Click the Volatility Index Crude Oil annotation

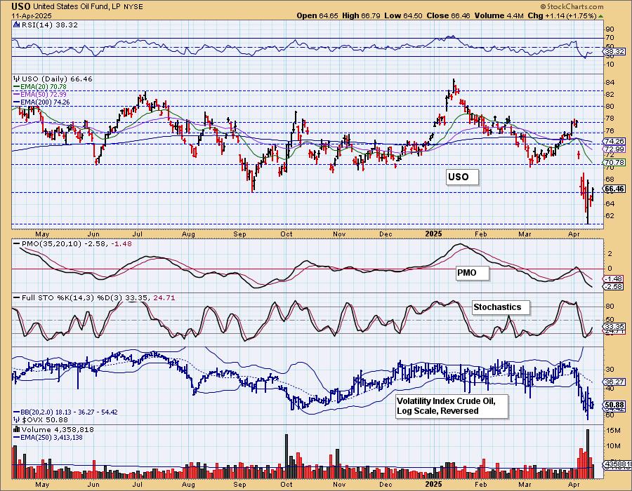[x=452, y=406]
